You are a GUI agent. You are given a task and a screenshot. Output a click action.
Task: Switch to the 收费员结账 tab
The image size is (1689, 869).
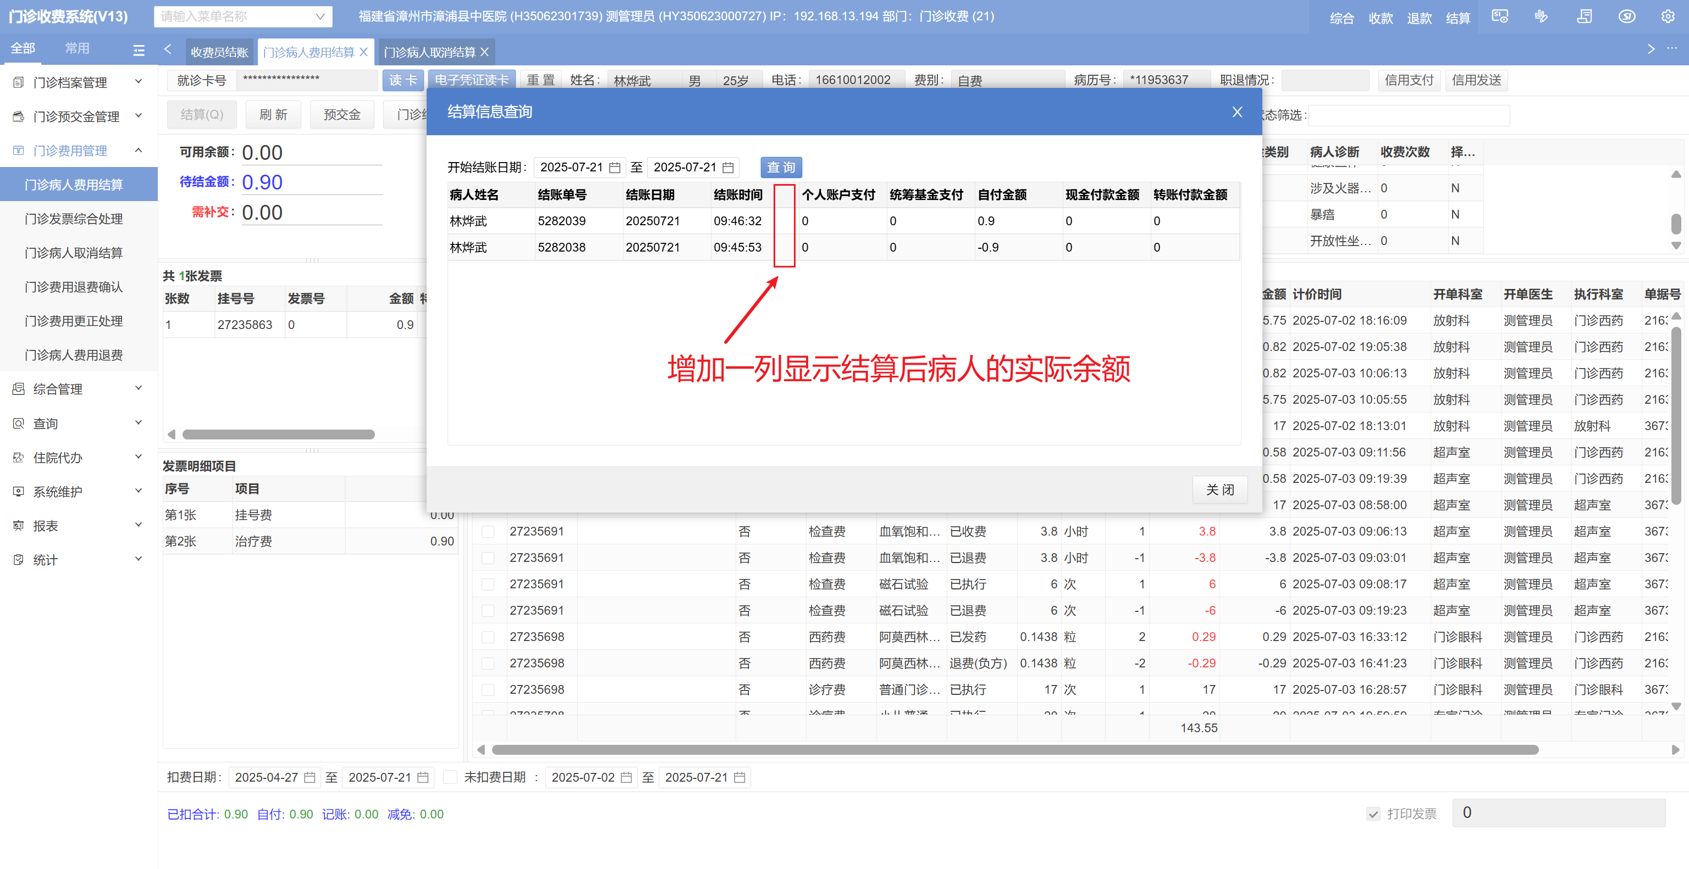pos(219,52)
